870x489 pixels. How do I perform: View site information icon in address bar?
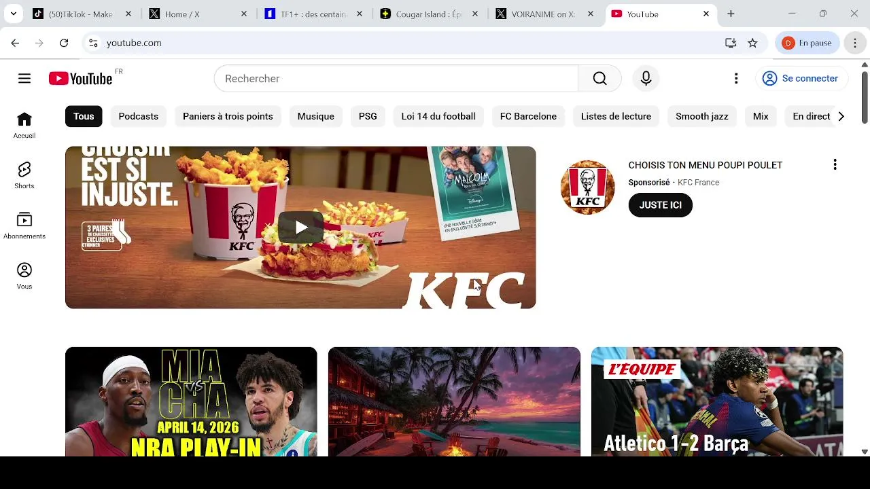(94, 43)
